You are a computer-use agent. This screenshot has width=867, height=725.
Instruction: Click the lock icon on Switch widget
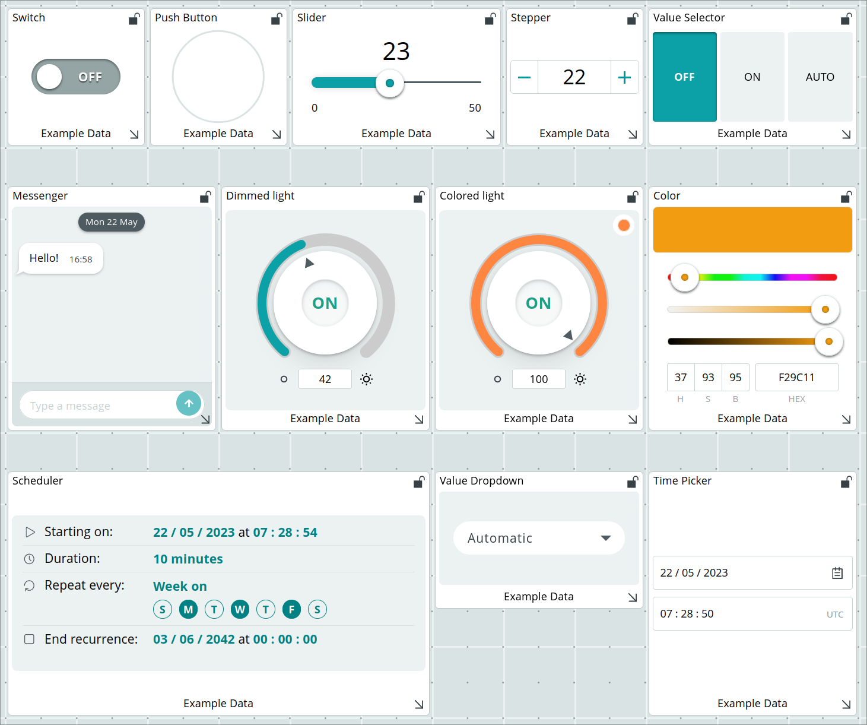[x=134, y=20]
